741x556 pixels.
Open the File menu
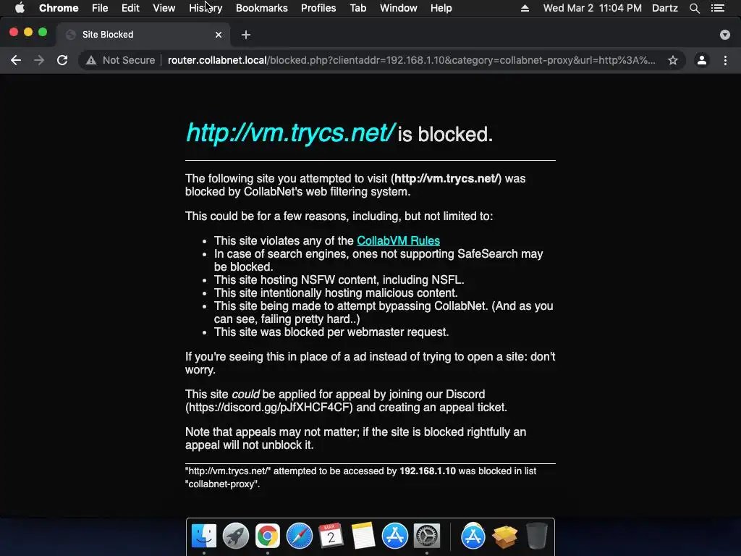click(100, 8)
